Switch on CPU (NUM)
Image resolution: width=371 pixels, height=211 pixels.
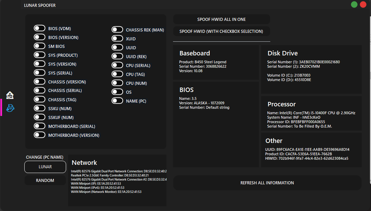118,83
